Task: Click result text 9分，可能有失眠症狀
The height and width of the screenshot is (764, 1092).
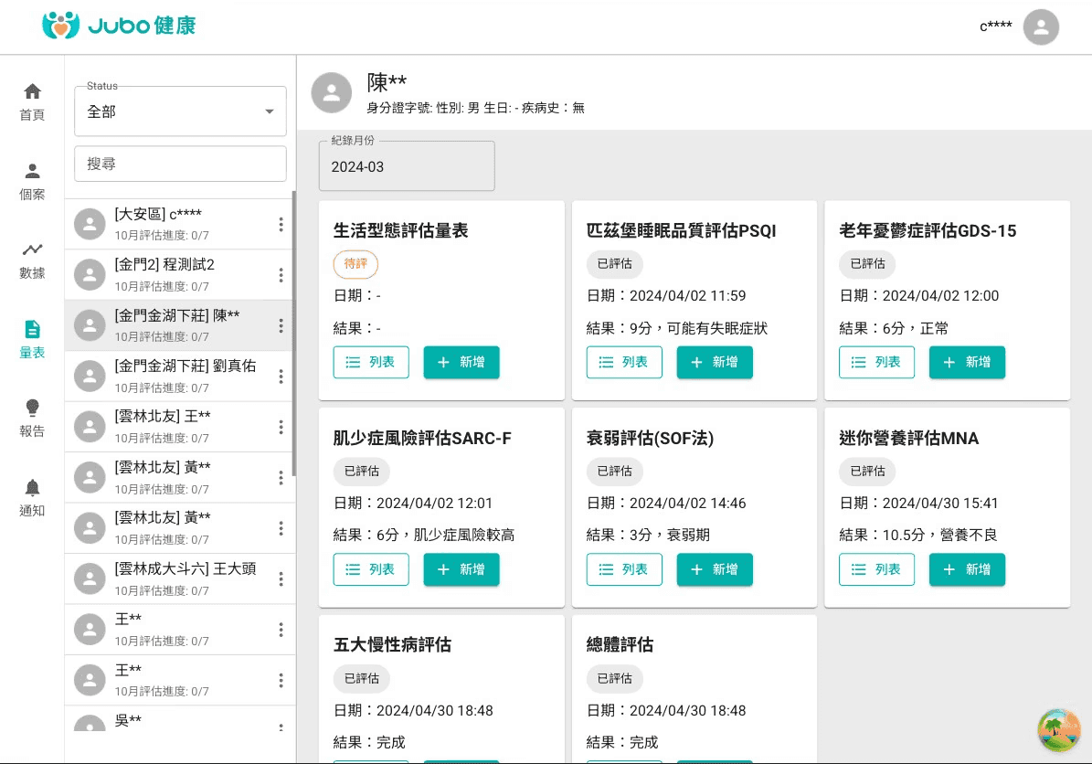Action: tap(698, 329)
